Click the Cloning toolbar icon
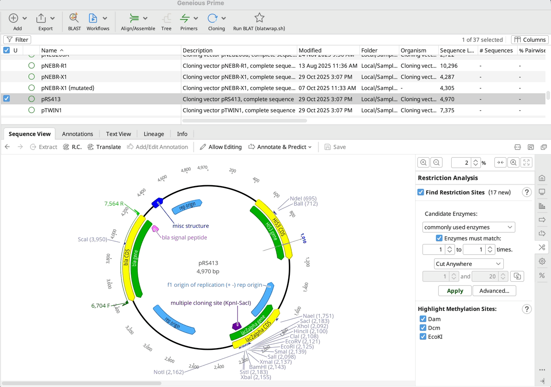Image resolution: width=551 pixels, height=387 pixels. tap(213, 19)
